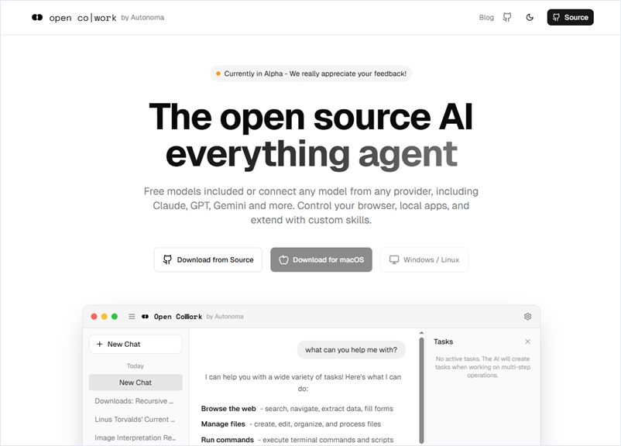The height and width of the screenshot is (446, 621).
Task: Click Download from Source button
Action: click(208, 260)
